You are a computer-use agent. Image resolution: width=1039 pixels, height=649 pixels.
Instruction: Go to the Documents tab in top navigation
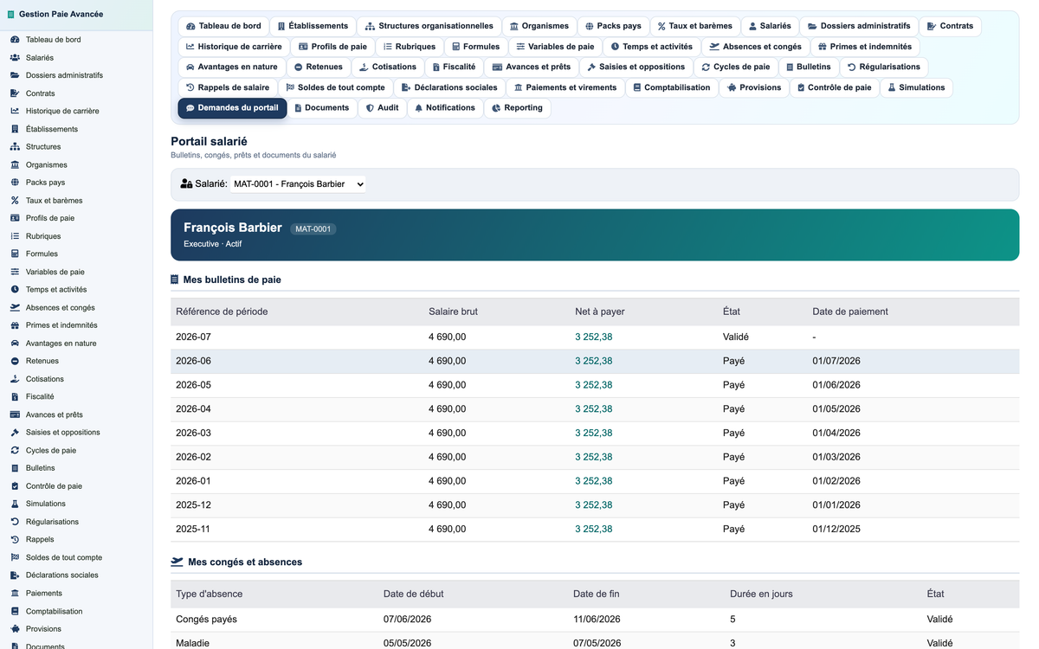pos(321,108)
